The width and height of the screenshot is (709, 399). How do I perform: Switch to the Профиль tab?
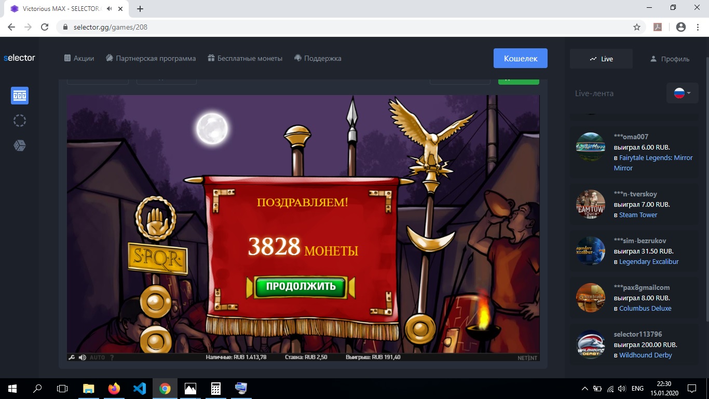pos(670,59)
